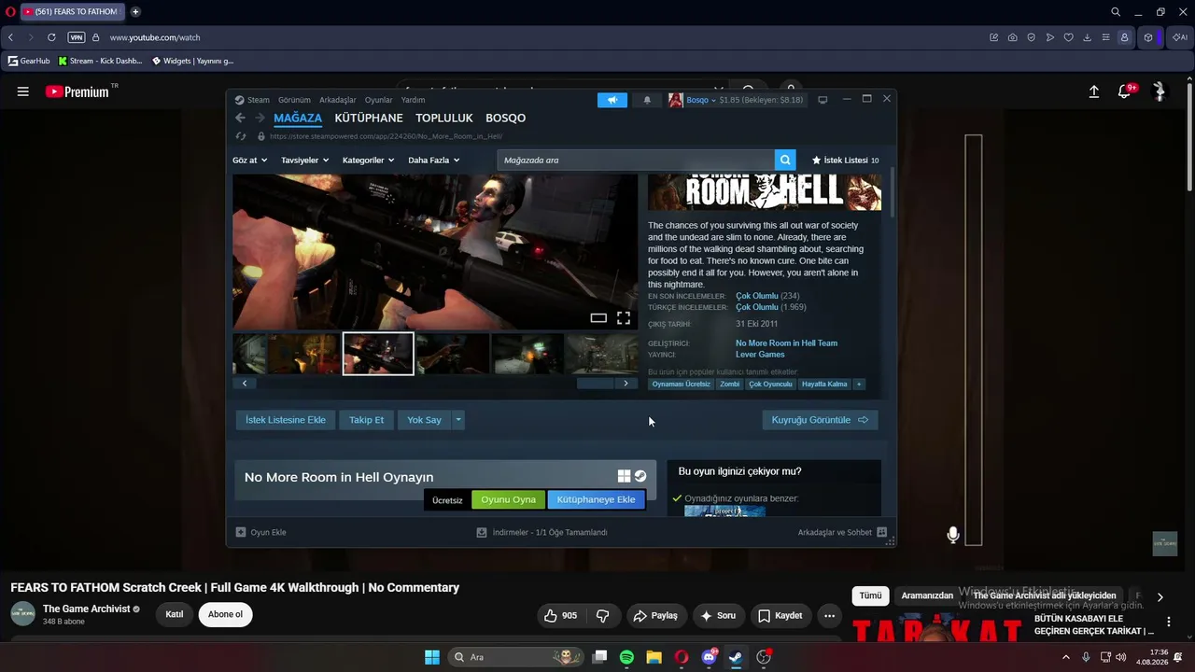Switch Steam to Big Picture mode icon
The width and height of the screenshot is (1195, 672).
point(822,100)
